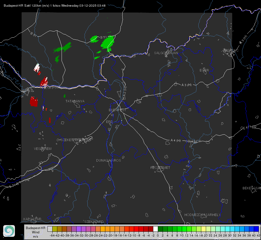The width and height of the screenshot is (261, 240).
Task: Click the long dark green echo streak
Action: [63, 47]
